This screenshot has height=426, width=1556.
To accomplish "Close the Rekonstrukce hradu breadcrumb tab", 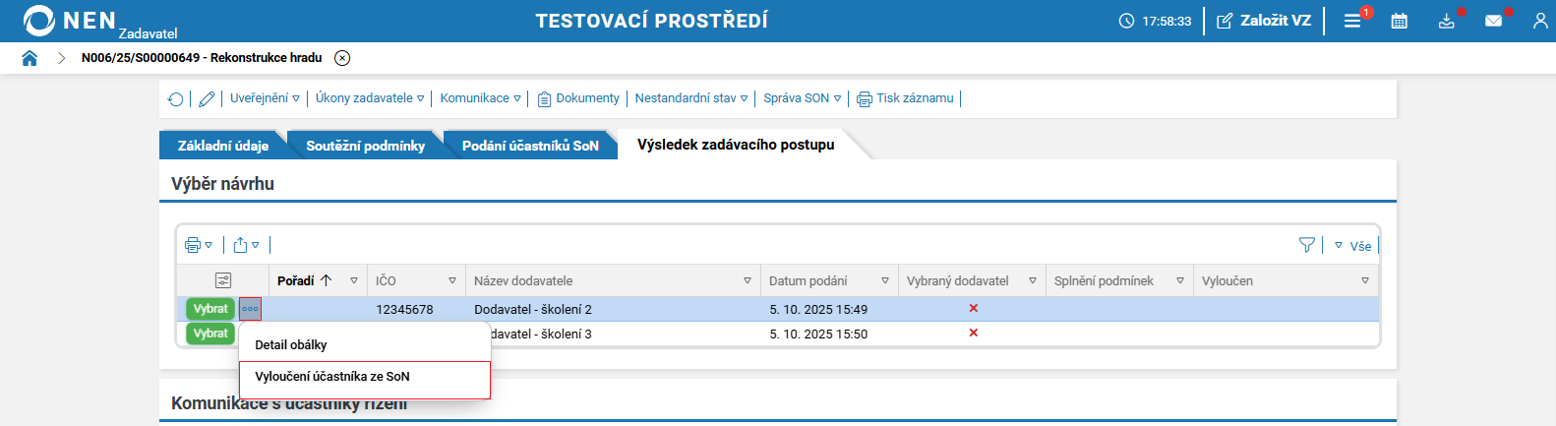I will tap(342, 58).
